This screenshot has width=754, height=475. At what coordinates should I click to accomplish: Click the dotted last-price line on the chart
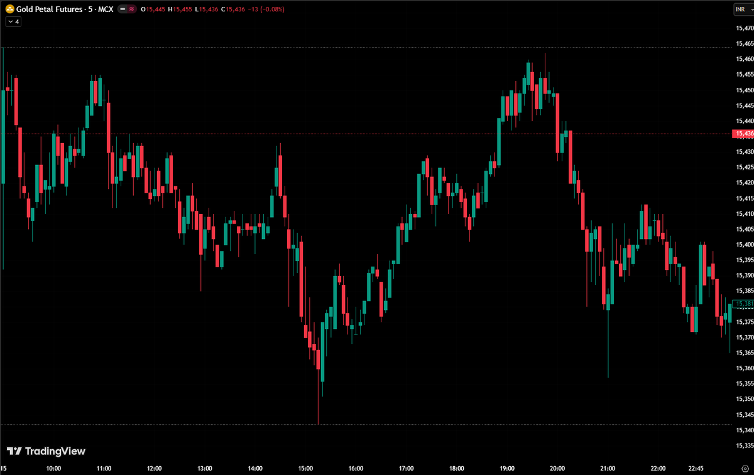(377, 134)
